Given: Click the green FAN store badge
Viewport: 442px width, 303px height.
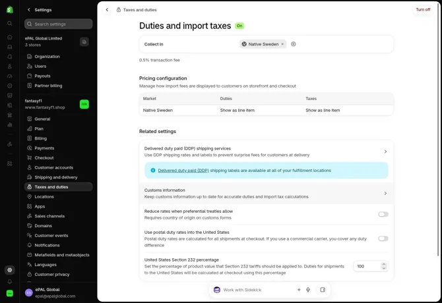Looking at the screenshot, I should 84,104.
